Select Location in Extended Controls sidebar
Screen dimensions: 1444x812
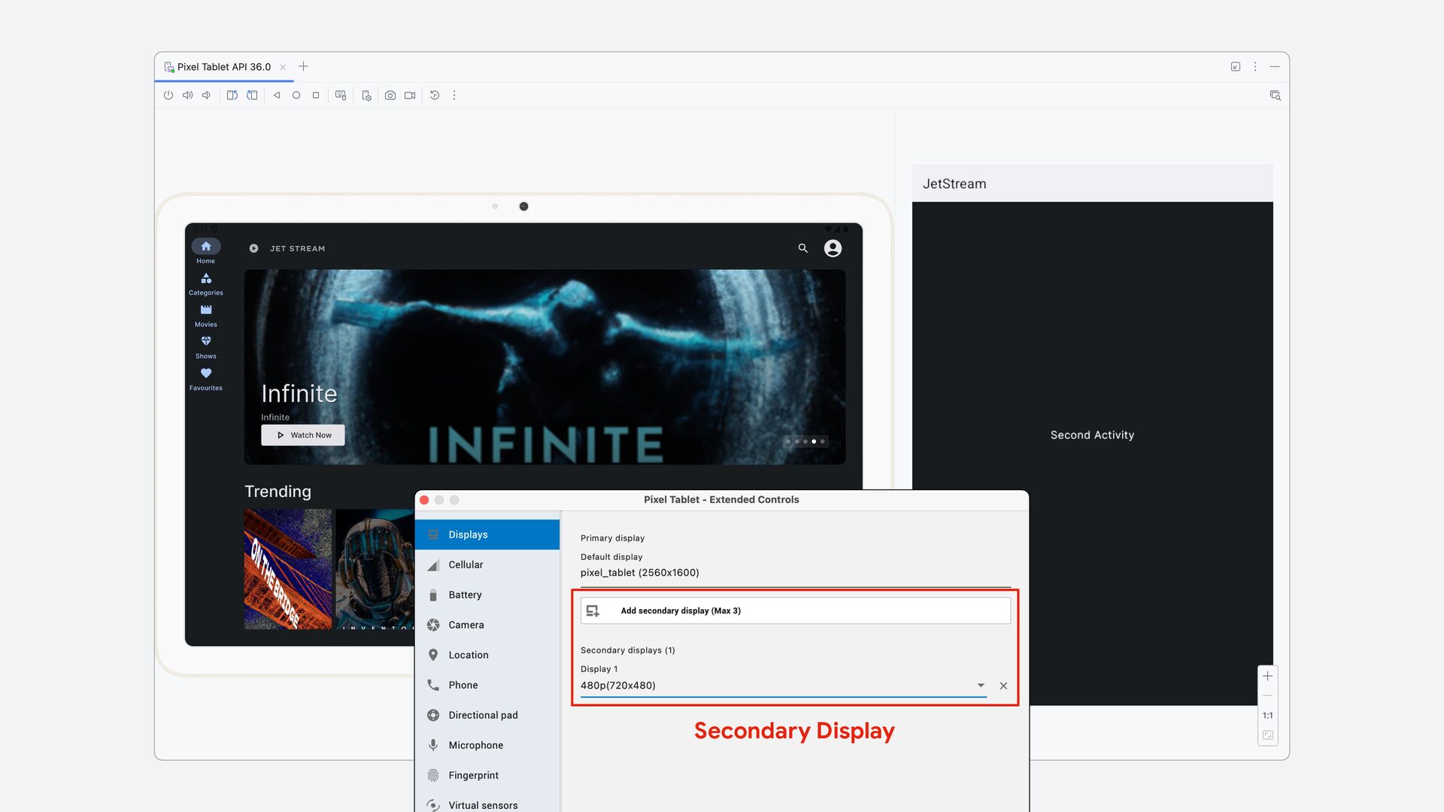(x=487, y=655)
